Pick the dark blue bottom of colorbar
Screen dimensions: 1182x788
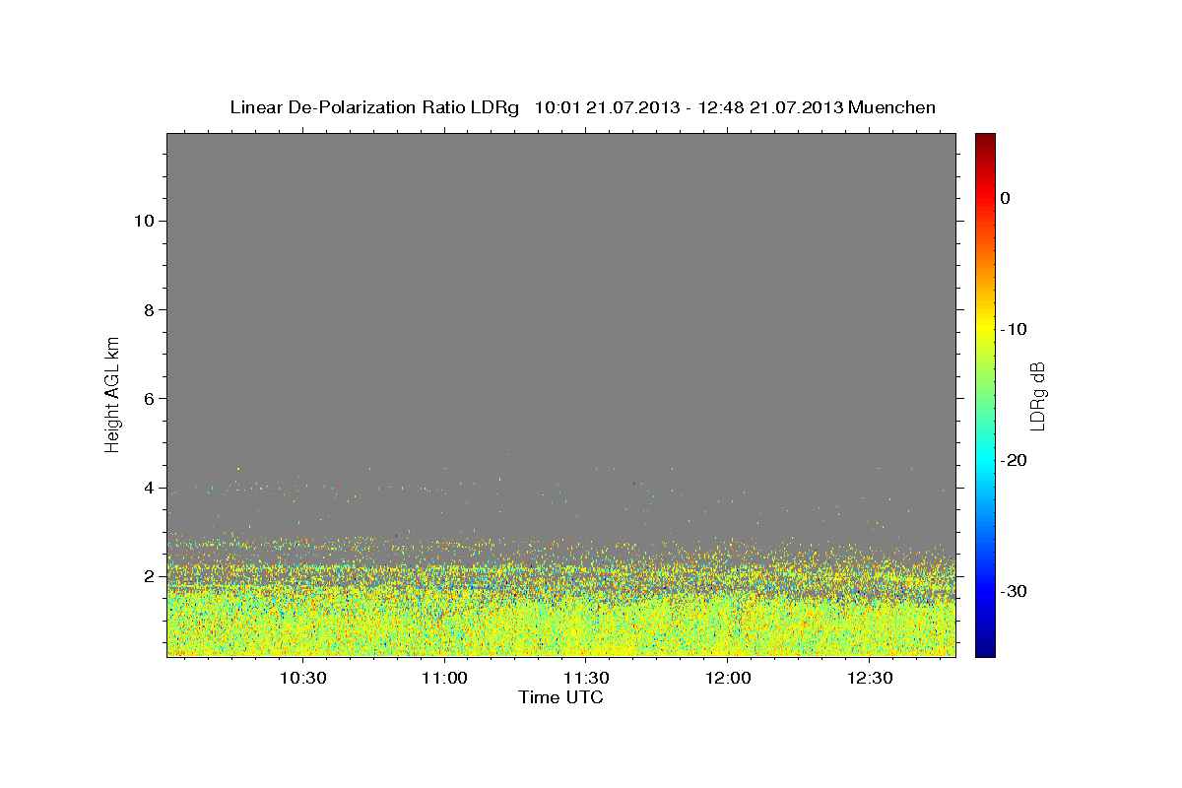coord(985,649)
